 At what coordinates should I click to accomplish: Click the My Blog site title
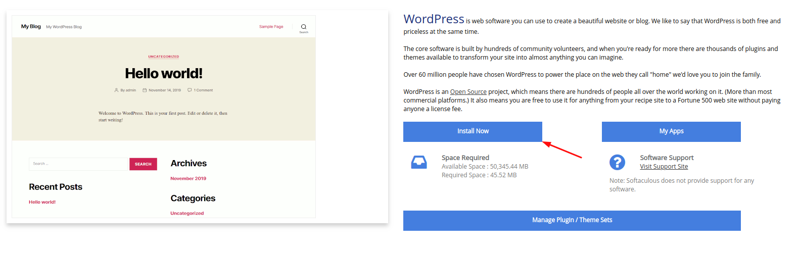(x=31, y=26)
